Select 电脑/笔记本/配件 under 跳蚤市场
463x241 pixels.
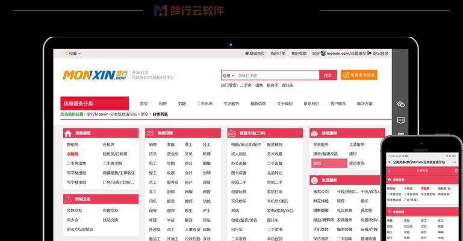(x=246, y=145)
